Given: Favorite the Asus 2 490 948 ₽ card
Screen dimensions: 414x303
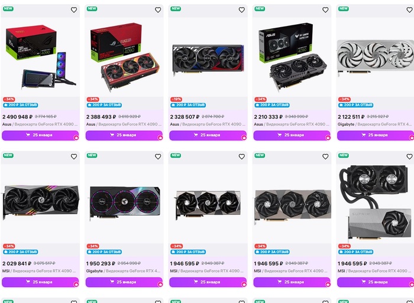Looking at the screenshot, I should tap(74, 10).
